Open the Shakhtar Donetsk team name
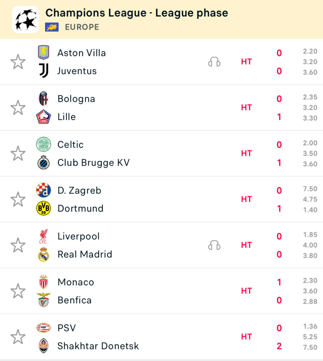The image size is (323, 361). click(98, 346)
